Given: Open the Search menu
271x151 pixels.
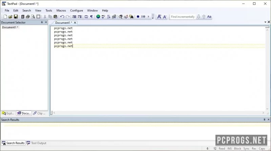Looking at the screenshot, I should (27, 10).
